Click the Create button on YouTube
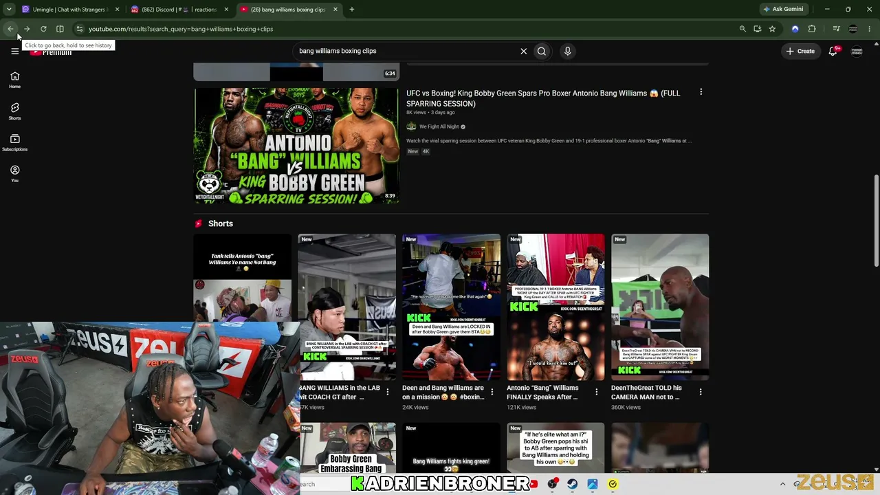880x495 pixels. point(801,51)
